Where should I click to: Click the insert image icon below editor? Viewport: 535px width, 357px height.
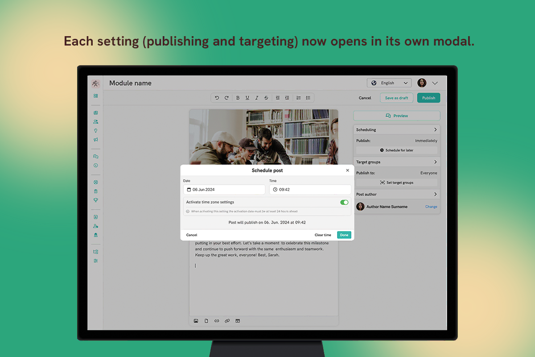coord(196,320)
